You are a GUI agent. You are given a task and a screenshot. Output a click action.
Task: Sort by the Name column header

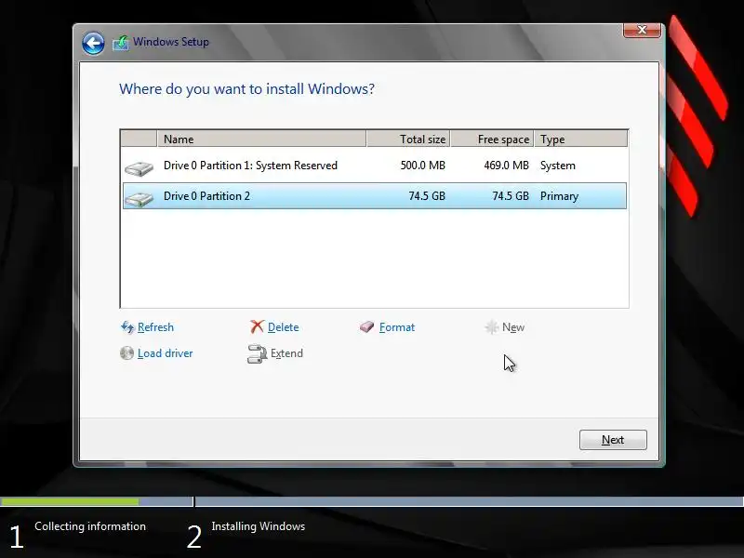click(x=261, y=139)
